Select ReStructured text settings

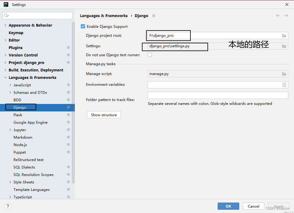pos(28,160)
